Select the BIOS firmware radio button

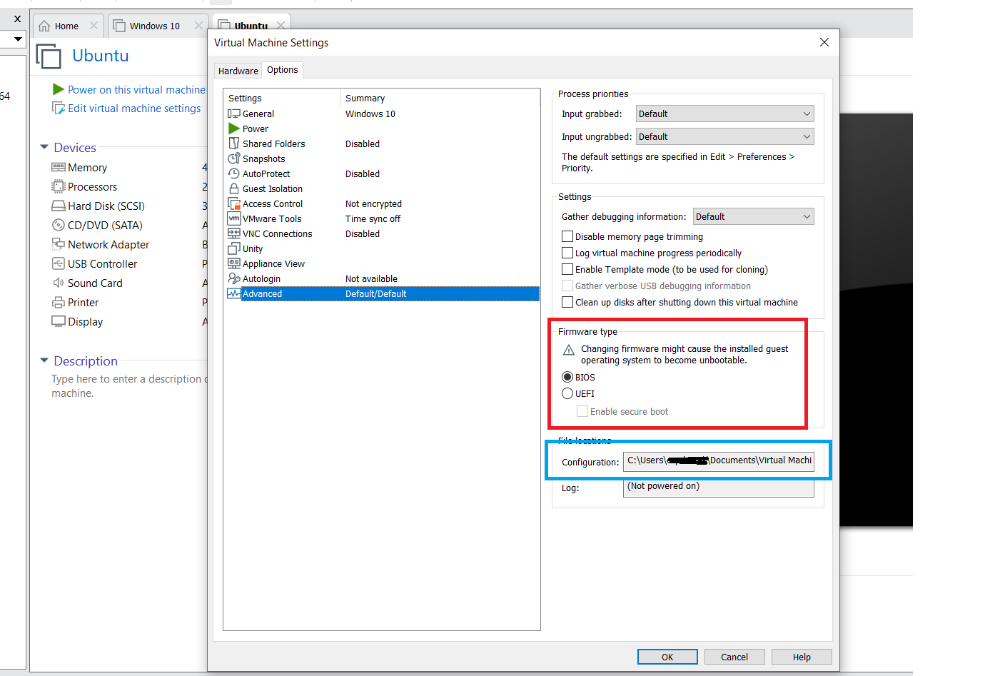[x=567, y=377]
